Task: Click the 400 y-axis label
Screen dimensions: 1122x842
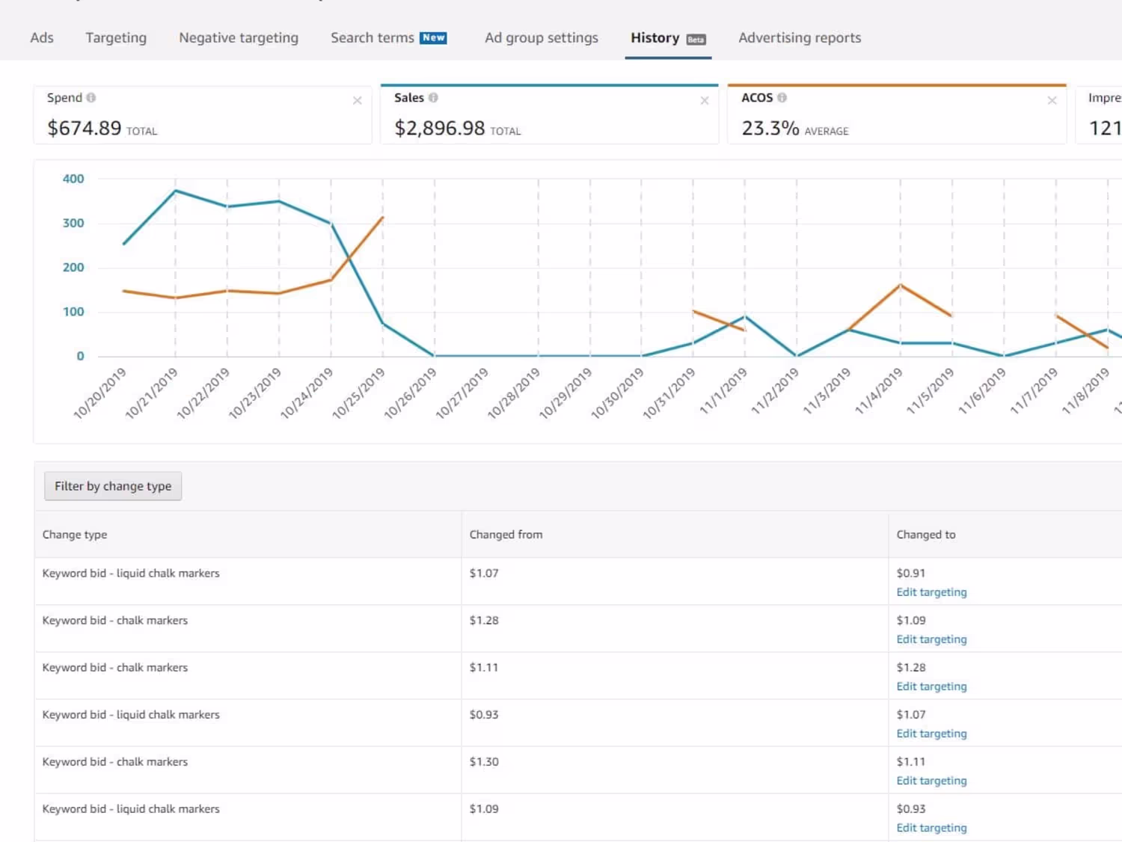Action: click(x=73, y=179)
